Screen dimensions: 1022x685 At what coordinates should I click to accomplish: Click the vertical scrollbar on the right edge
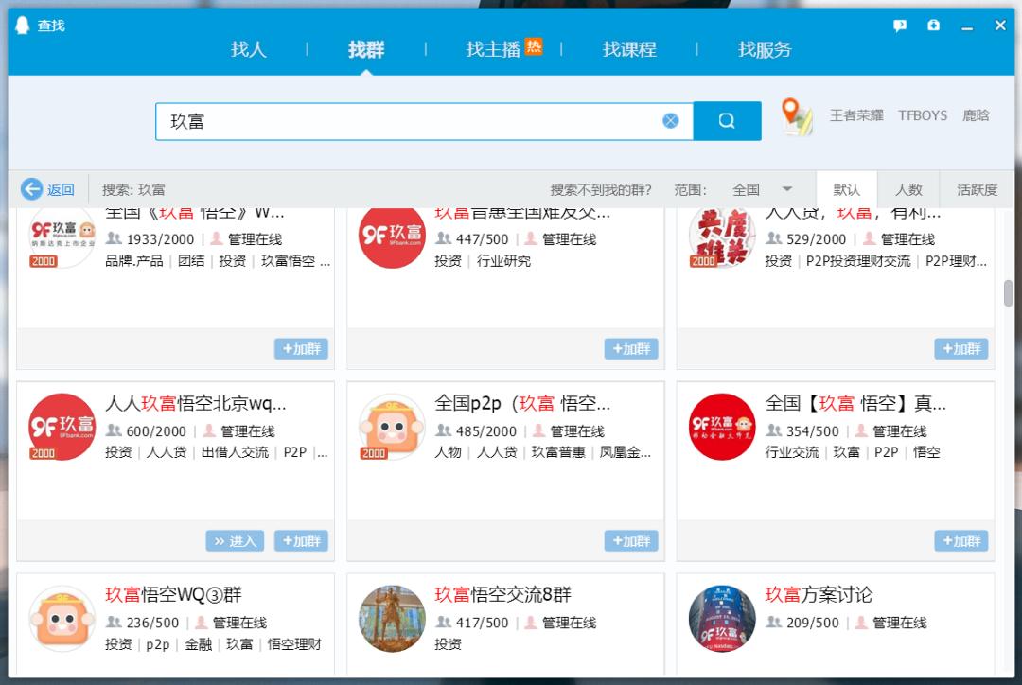[1007, 293]
